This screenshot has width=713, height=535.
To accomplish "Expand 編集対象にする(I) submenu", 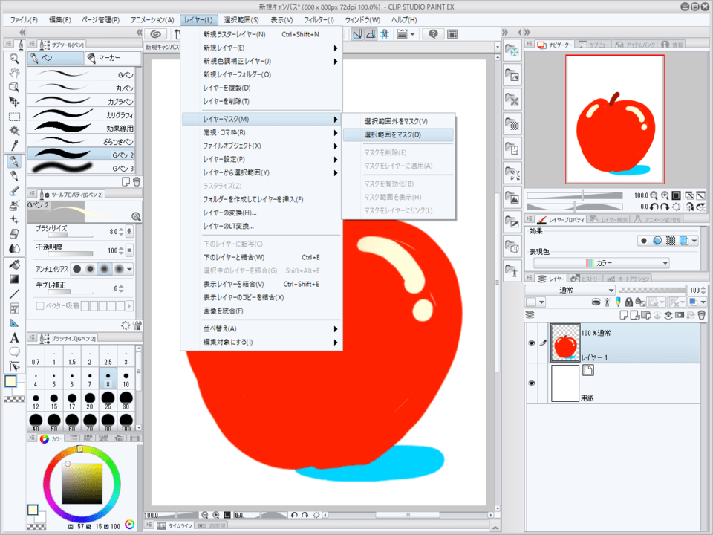I will (336, 342).
